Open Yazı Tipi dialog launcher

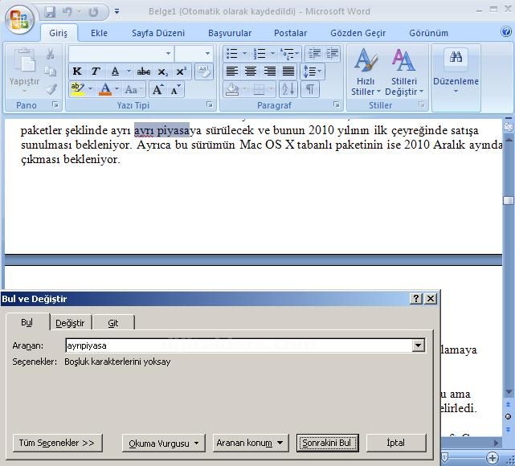(209, 104)
